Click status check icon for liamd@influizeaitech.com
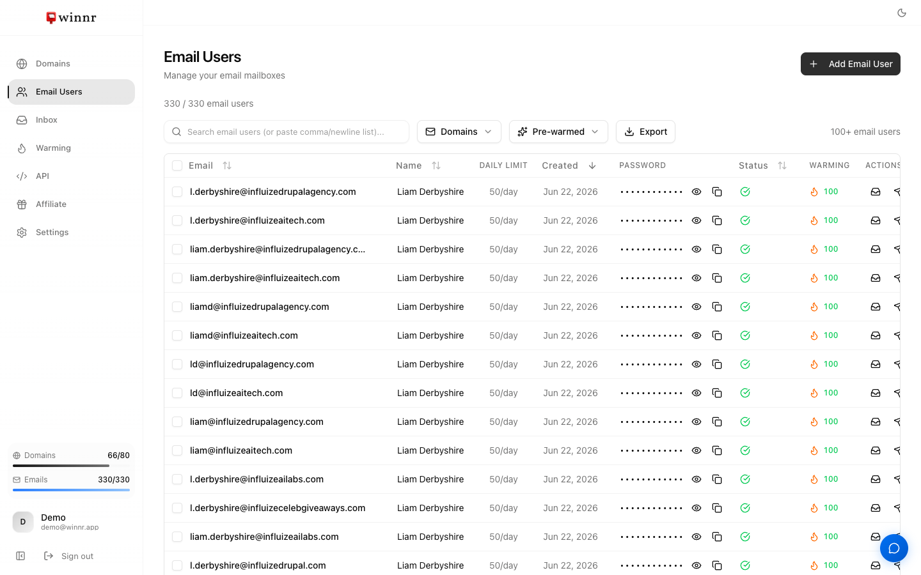Screen dimensions: 921x575 coord(745,335)
